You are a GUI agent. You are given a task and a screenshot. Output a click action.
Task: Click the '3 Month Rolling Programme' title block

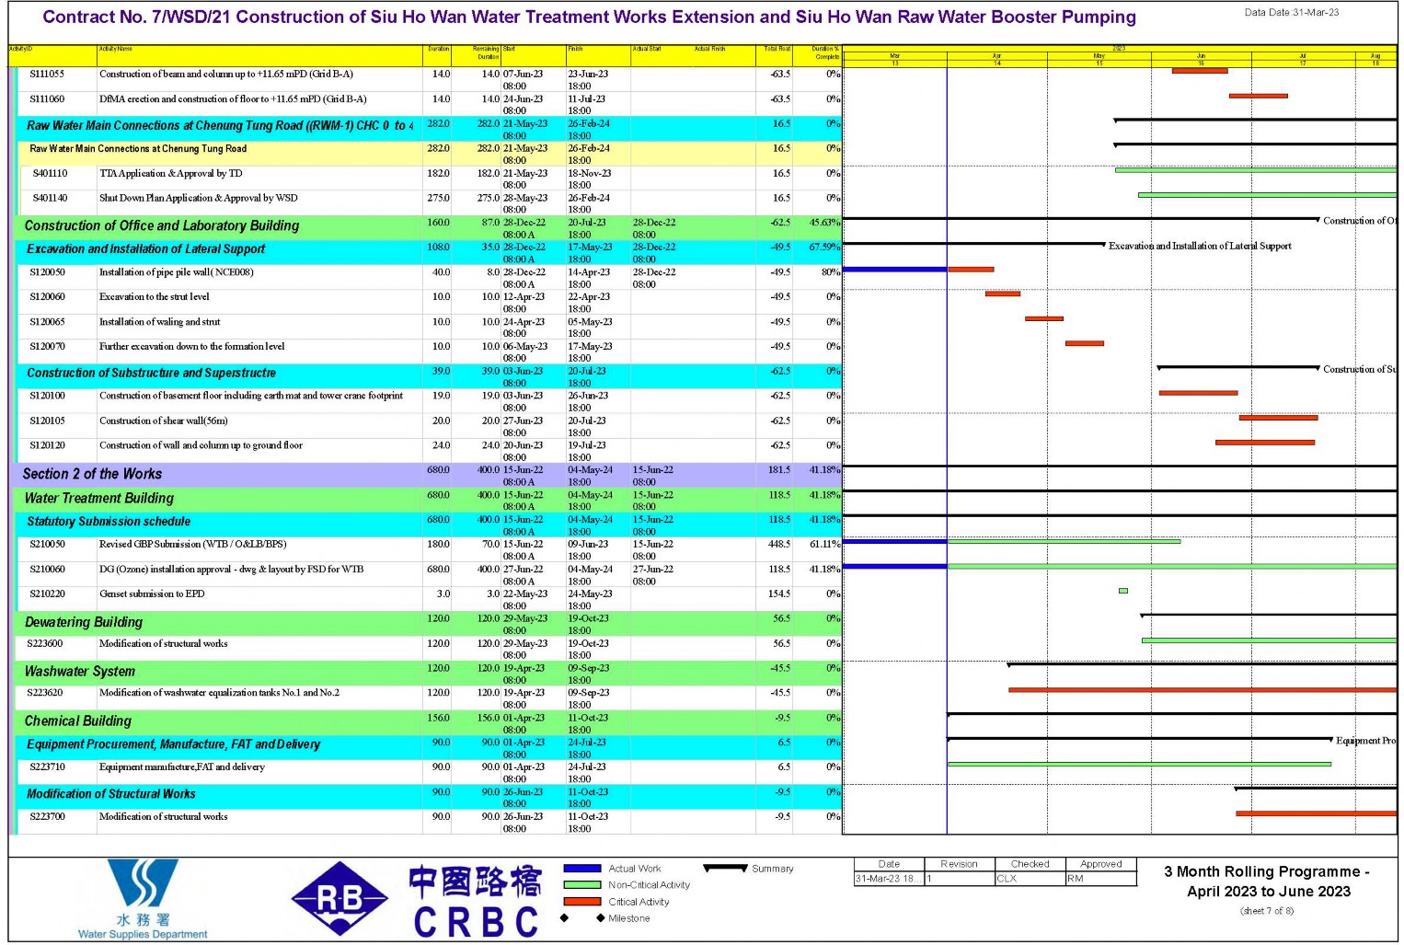1267,882
